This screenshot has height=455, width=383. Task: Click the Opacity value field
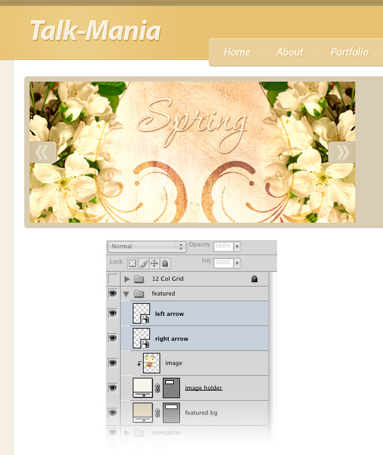(x=223, y=246)
